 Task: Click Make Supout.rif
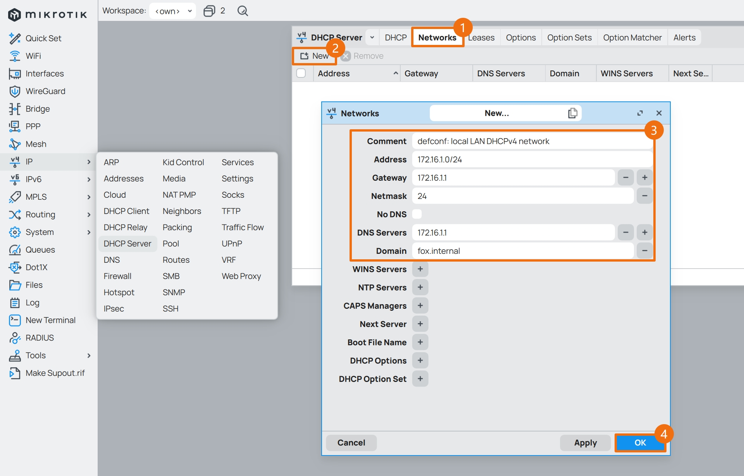click(55, 373)
